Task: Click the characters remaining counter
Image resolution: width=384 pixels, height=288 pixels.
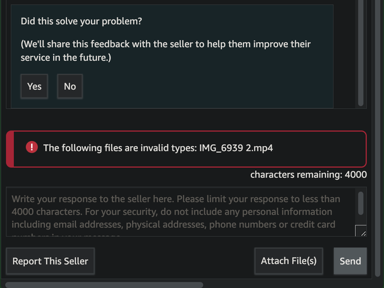Action: point(308,175)
